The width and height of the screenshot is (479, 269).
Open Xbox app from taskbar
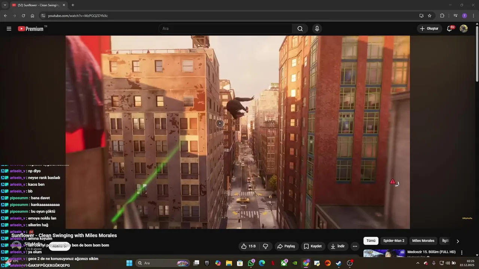coord(284,263)
